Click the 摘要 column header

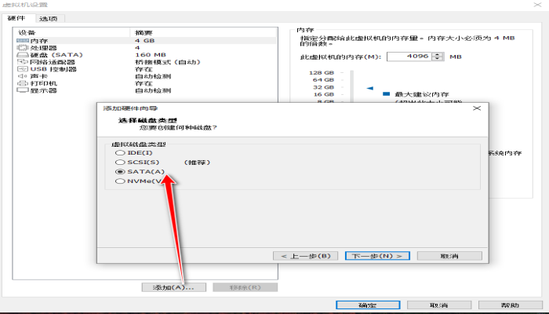pos(144,33)
